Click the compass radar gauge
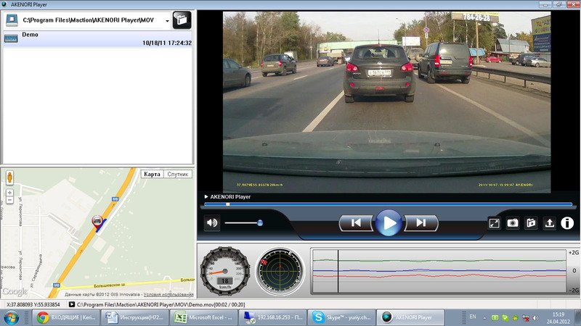Viewport: 581px width, 326px height. pyautogui.click(x=280, y=271)
